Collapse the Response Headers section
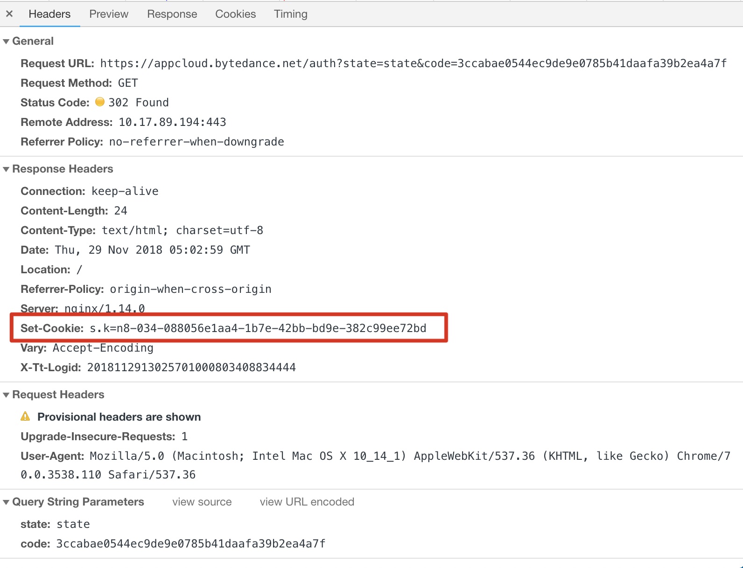Image resolution: width=743 pixels, height=568 pixels. tap(6, 169)
